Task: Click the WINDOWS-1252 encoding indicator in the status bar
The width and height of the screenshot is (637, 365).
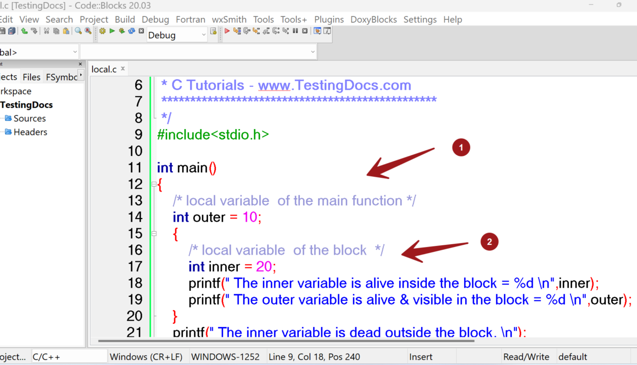Action: click(227, 356)
